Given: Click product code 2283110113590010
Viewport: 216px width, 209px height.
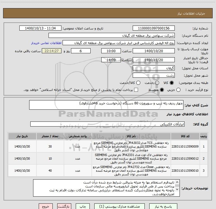Looking at the screenshot, I should click(x=185, y=171).
